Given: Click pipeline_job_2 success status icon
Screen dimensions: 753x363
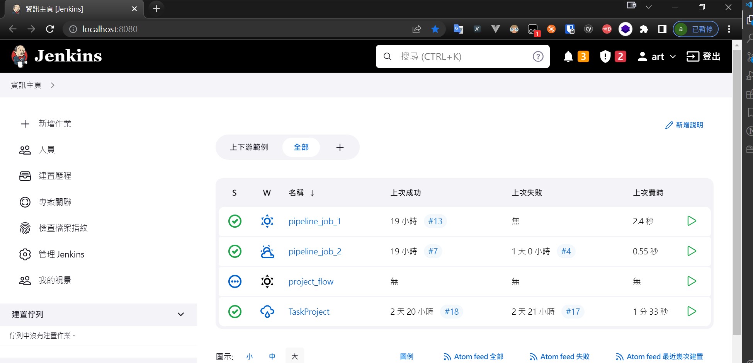Looking at the screenshot, I should tap(235, 251).
